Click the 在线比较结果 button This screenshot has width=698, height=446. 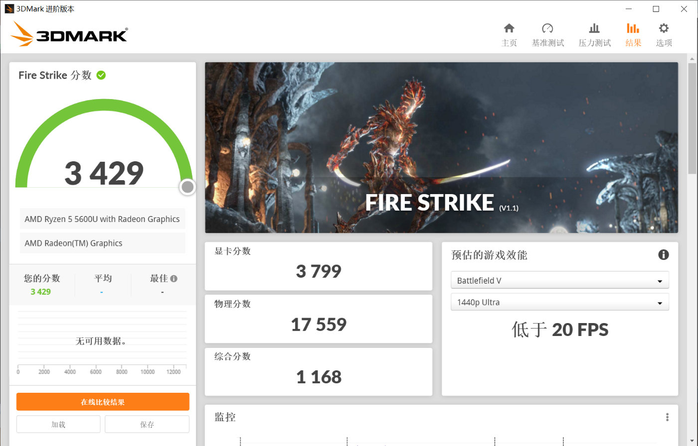pyautogui.click(x=103, y=402)
